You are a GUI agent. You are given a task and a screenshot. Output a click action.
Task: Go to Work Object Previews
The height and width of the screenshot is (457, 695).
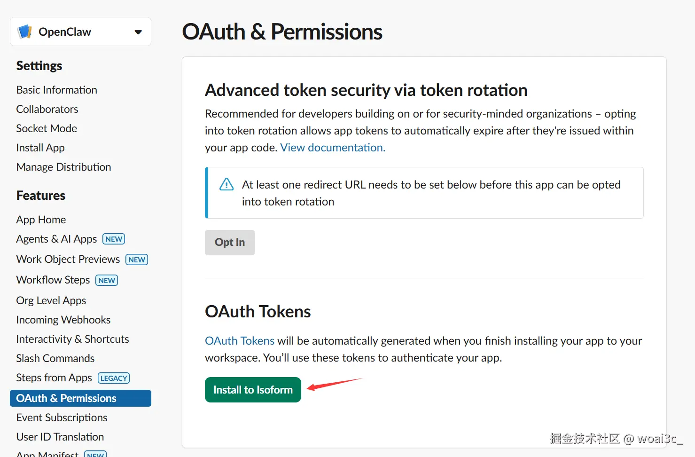click(x=68, y=259)
